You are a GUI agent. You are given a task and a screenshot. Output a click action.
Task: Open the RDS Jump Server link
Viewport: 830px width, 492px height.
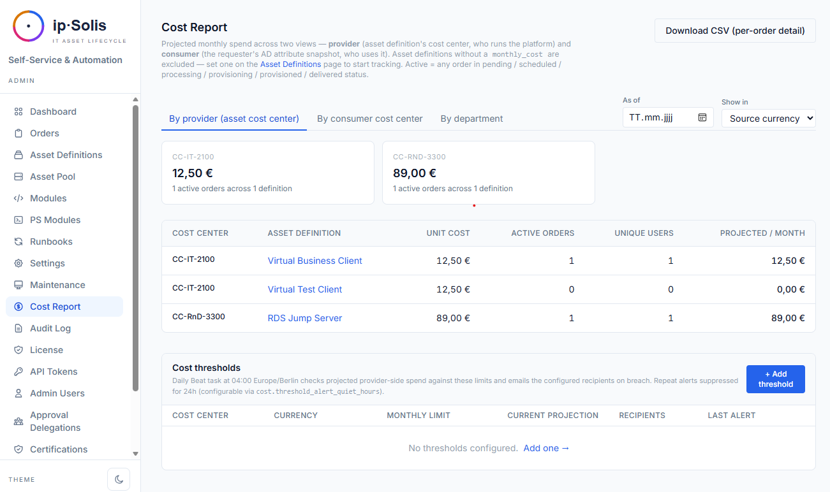click(305, 318)
